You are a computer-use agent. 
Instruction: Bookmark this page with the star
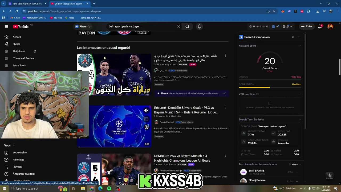(274, 11)
